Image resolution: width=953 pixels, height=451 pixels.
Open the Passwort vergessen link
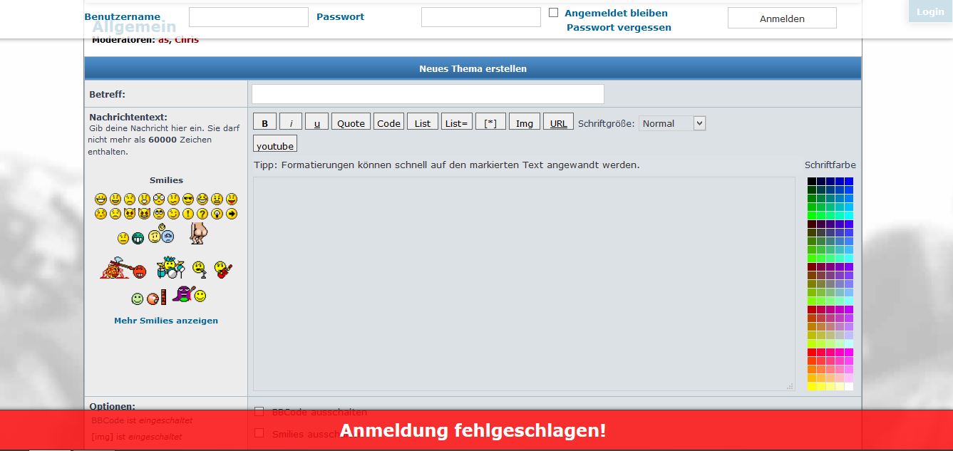(x=618, y=28)
